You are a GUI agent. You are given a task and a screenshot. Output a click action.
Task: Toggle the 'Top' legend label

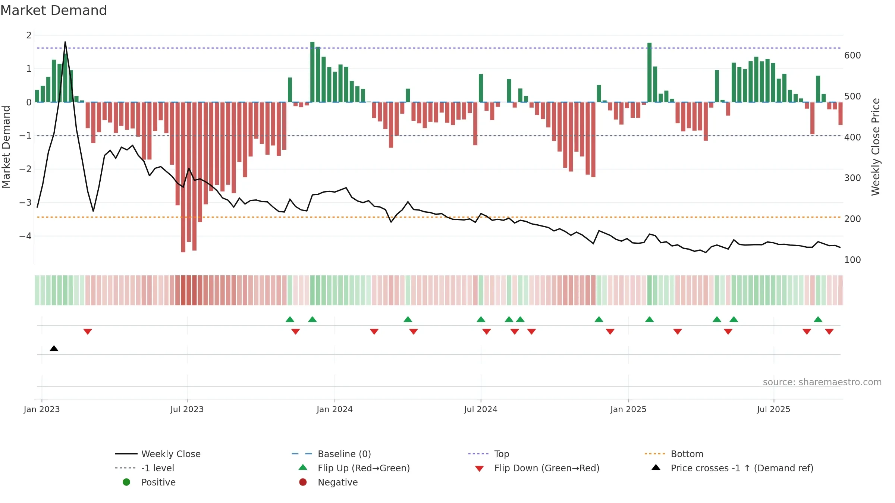click(x=502, y=454)
